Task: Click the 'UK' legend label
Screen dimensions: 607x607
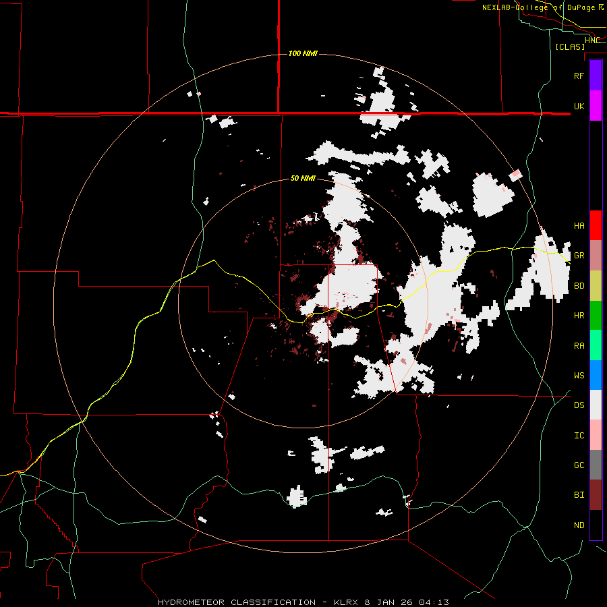Action: click(579, 106)
